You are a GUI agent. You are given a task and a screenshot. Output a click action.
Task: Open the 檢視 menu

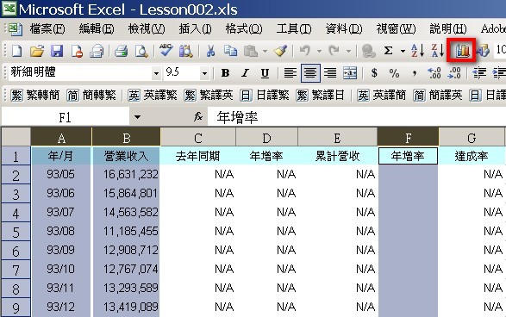click(147, 29)
